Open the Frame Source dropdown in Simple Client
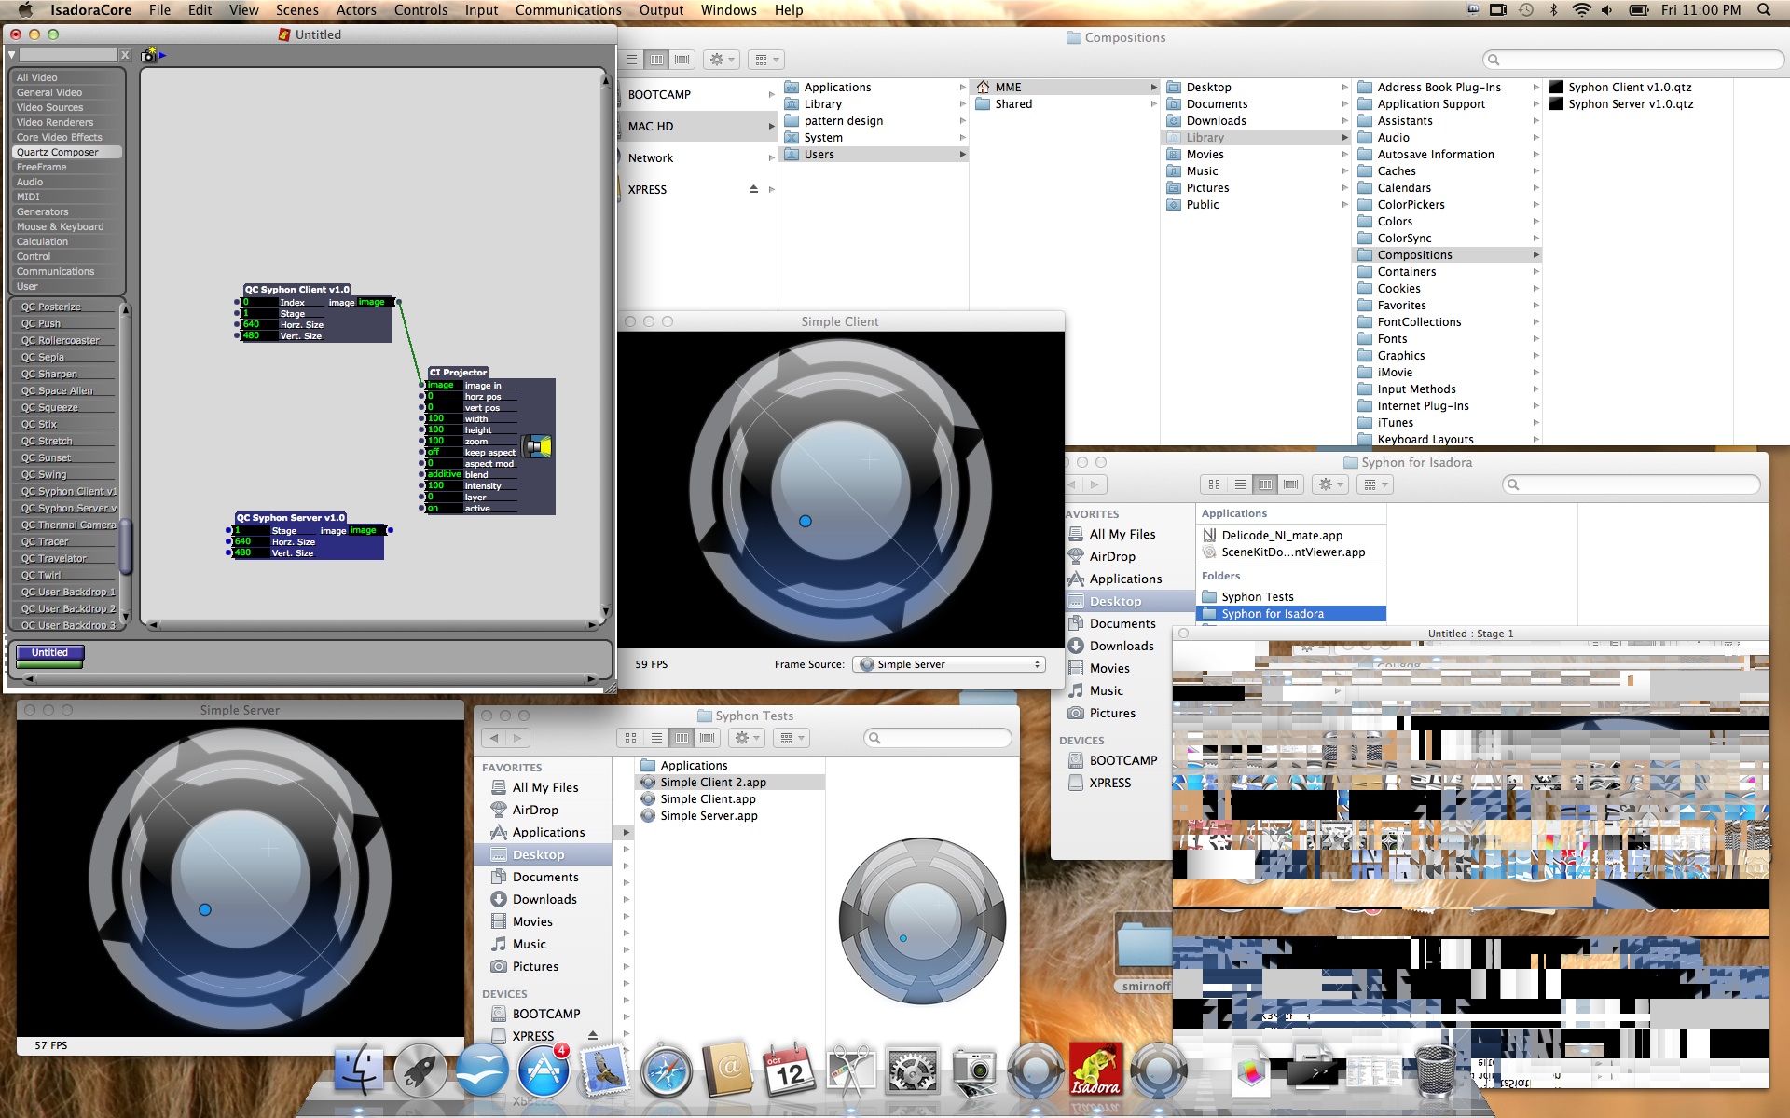The height and width of the screenshot is (1118, 1790). pyautogui.click(x=948, y=664)
